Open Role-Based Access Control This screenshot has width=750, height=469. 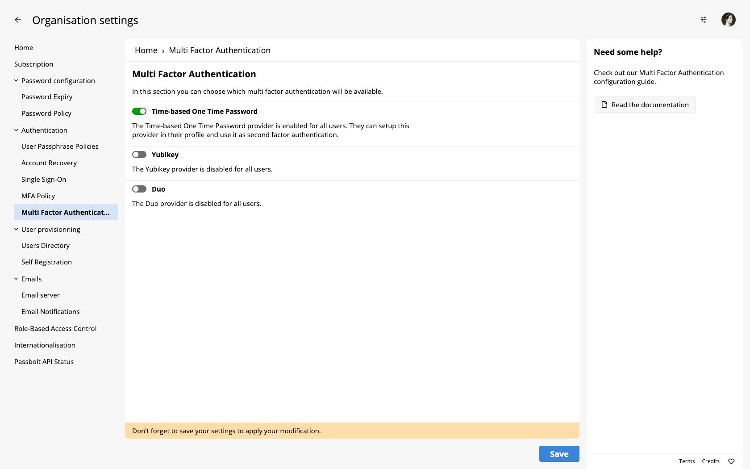coord(55,329)
